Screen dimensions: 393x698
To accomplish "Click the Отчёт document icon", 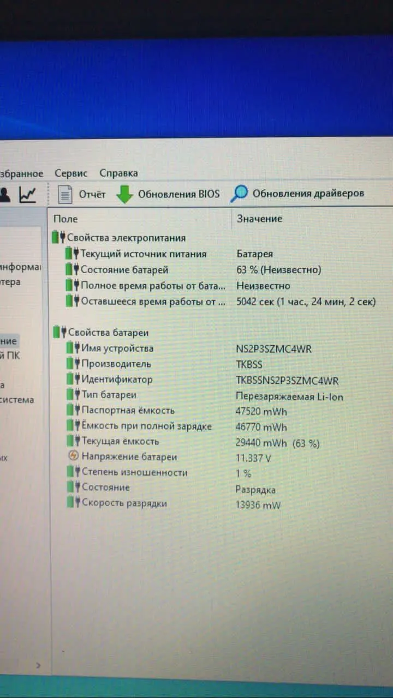I will click(x=65, y=194).
